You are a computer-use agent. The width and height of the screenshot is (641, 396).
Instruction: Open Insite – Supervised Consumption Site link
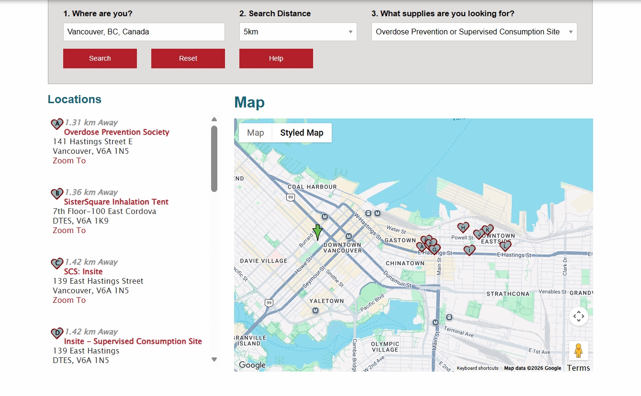click(x=133, y=342)
